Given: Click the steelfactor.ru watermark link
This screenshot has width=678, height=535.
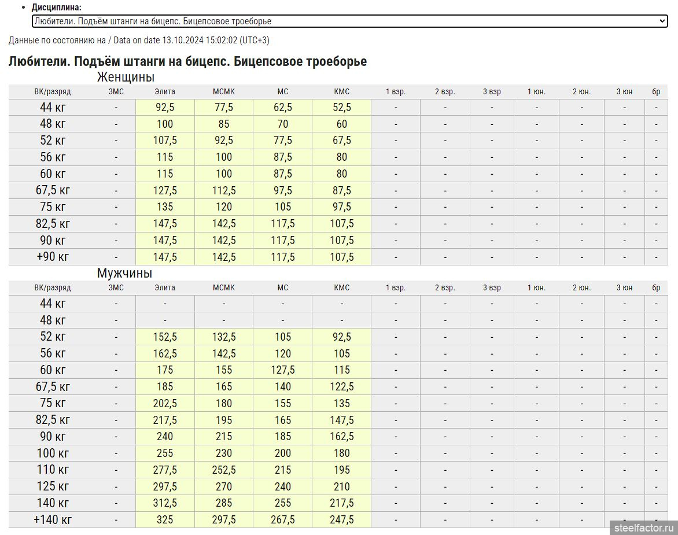Looking at the screenshot, I should click(x=644, y=527).
